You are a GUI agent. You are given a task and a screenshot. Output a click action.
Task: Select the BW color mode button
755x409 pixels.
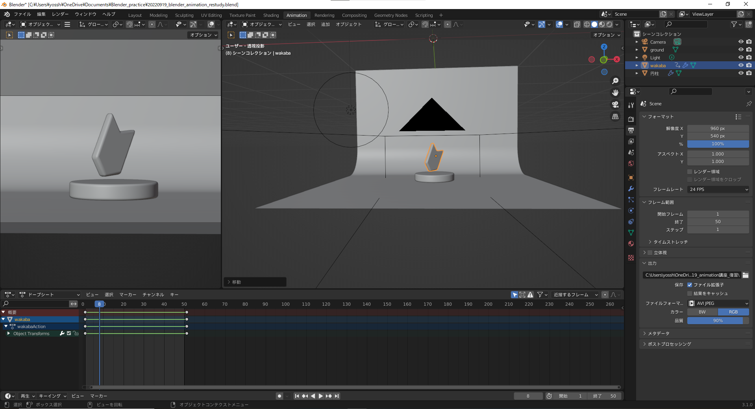coord(702,312)
